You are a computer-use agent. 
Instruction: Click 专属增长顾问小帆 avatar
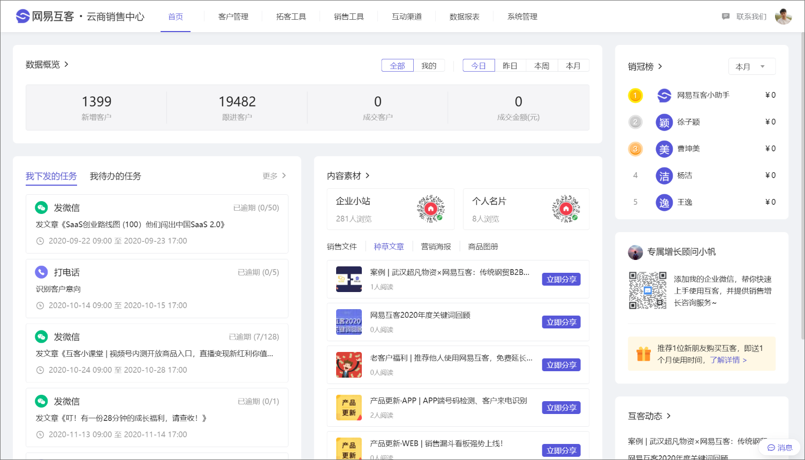635,252
